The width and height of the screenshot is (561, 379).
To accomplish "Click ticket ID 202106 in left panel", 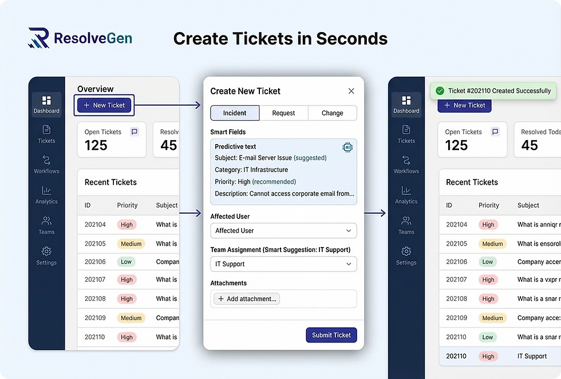I will coord(95,262).
